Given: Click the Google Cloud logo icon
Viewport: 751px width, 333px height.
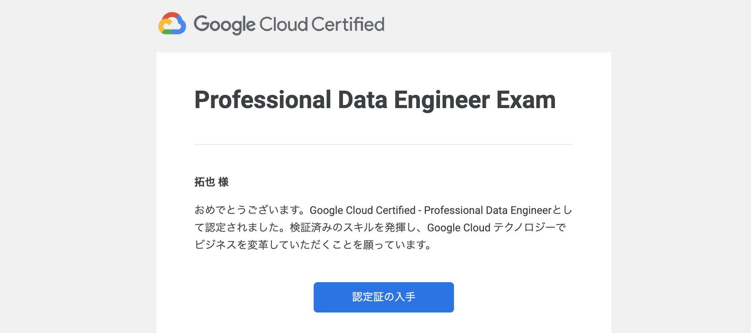Looking at the screenshot, I should tap(172, 24).
